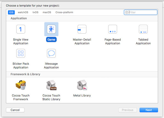Select the Metal Library template icon

(x=82, y=85)
